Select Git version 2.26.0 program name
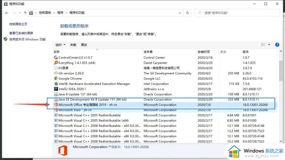 (x=71, y=73)
